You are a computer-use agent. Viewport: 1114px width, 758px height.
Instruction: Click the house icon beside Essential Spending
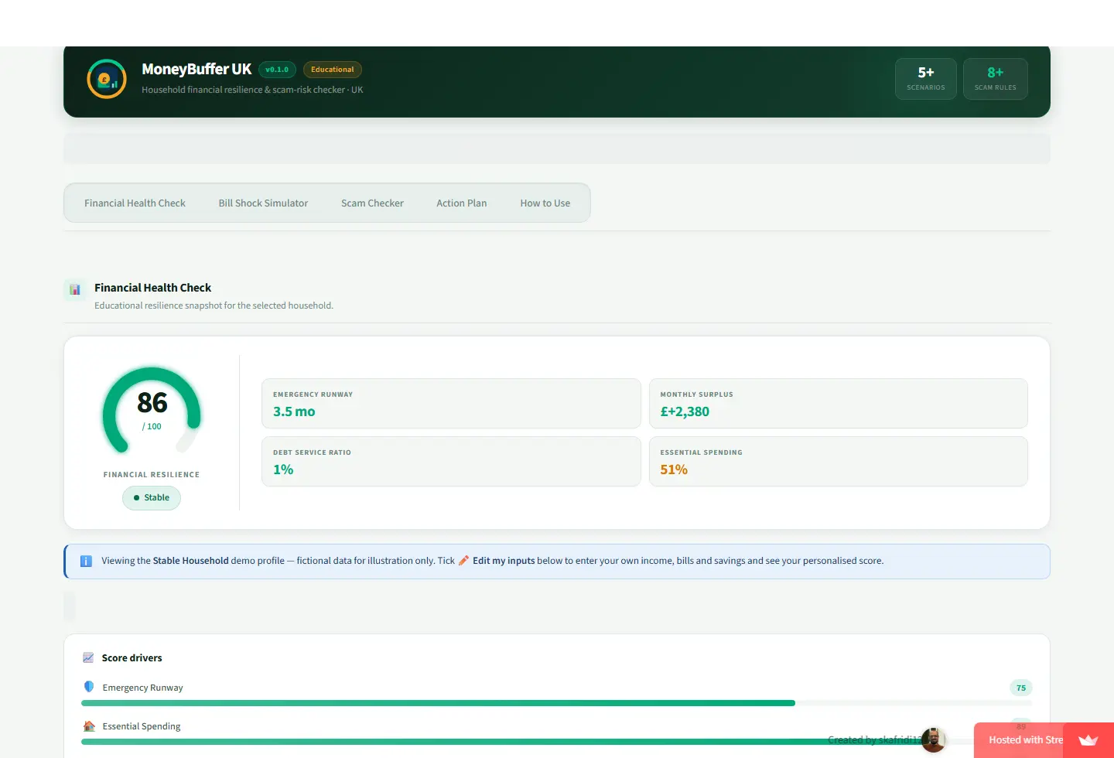(89, 726)
